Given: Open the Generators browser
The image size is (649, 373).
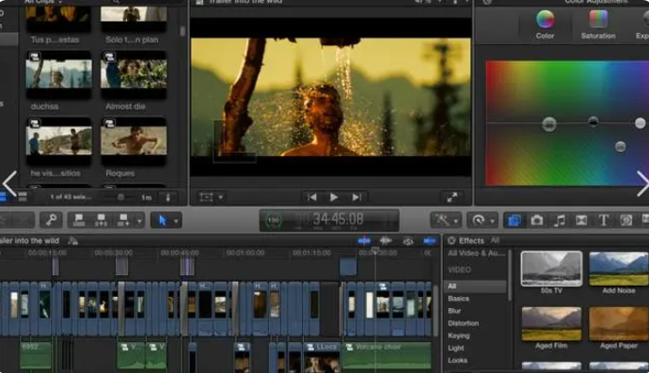Looking at the screenshot, I should point(625,221).
